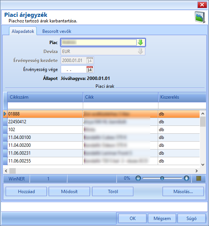Open calendar for Érvényesség kezdete date
This screenshot has width=209, height=226.
click(90, 61)
